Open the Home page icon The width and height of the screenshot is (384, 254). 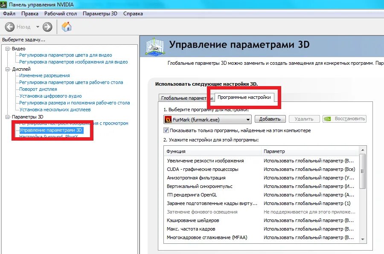click(x=67, y=27)
